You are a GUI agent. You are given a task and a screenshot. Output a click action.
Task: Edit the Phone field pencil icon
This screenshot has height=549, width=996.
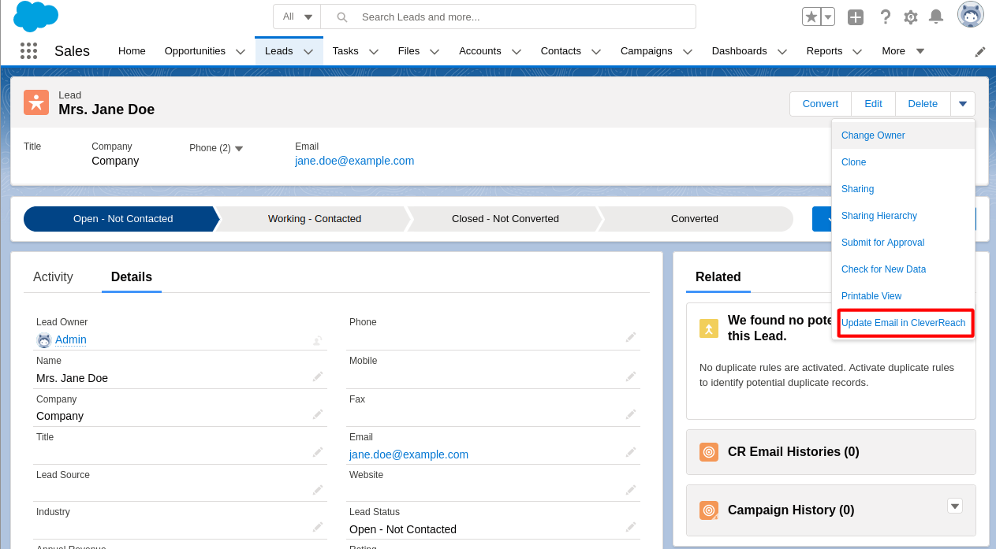coord(631,337)
